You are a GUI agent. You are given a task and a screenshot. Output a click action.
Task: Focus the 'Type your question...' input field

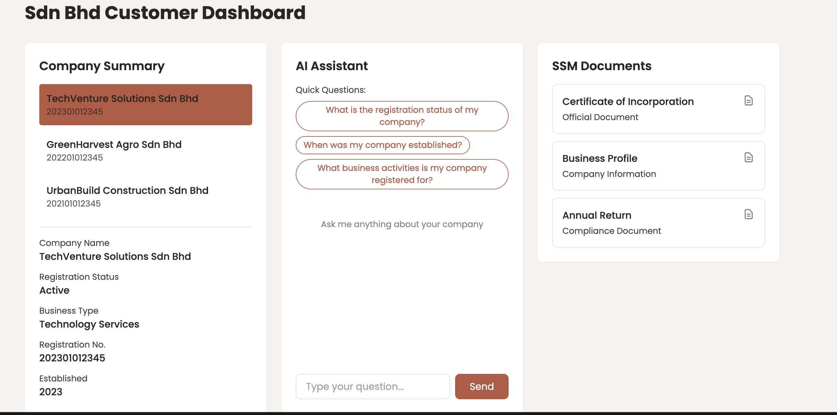pyautogui.click(x=373, y=386)
